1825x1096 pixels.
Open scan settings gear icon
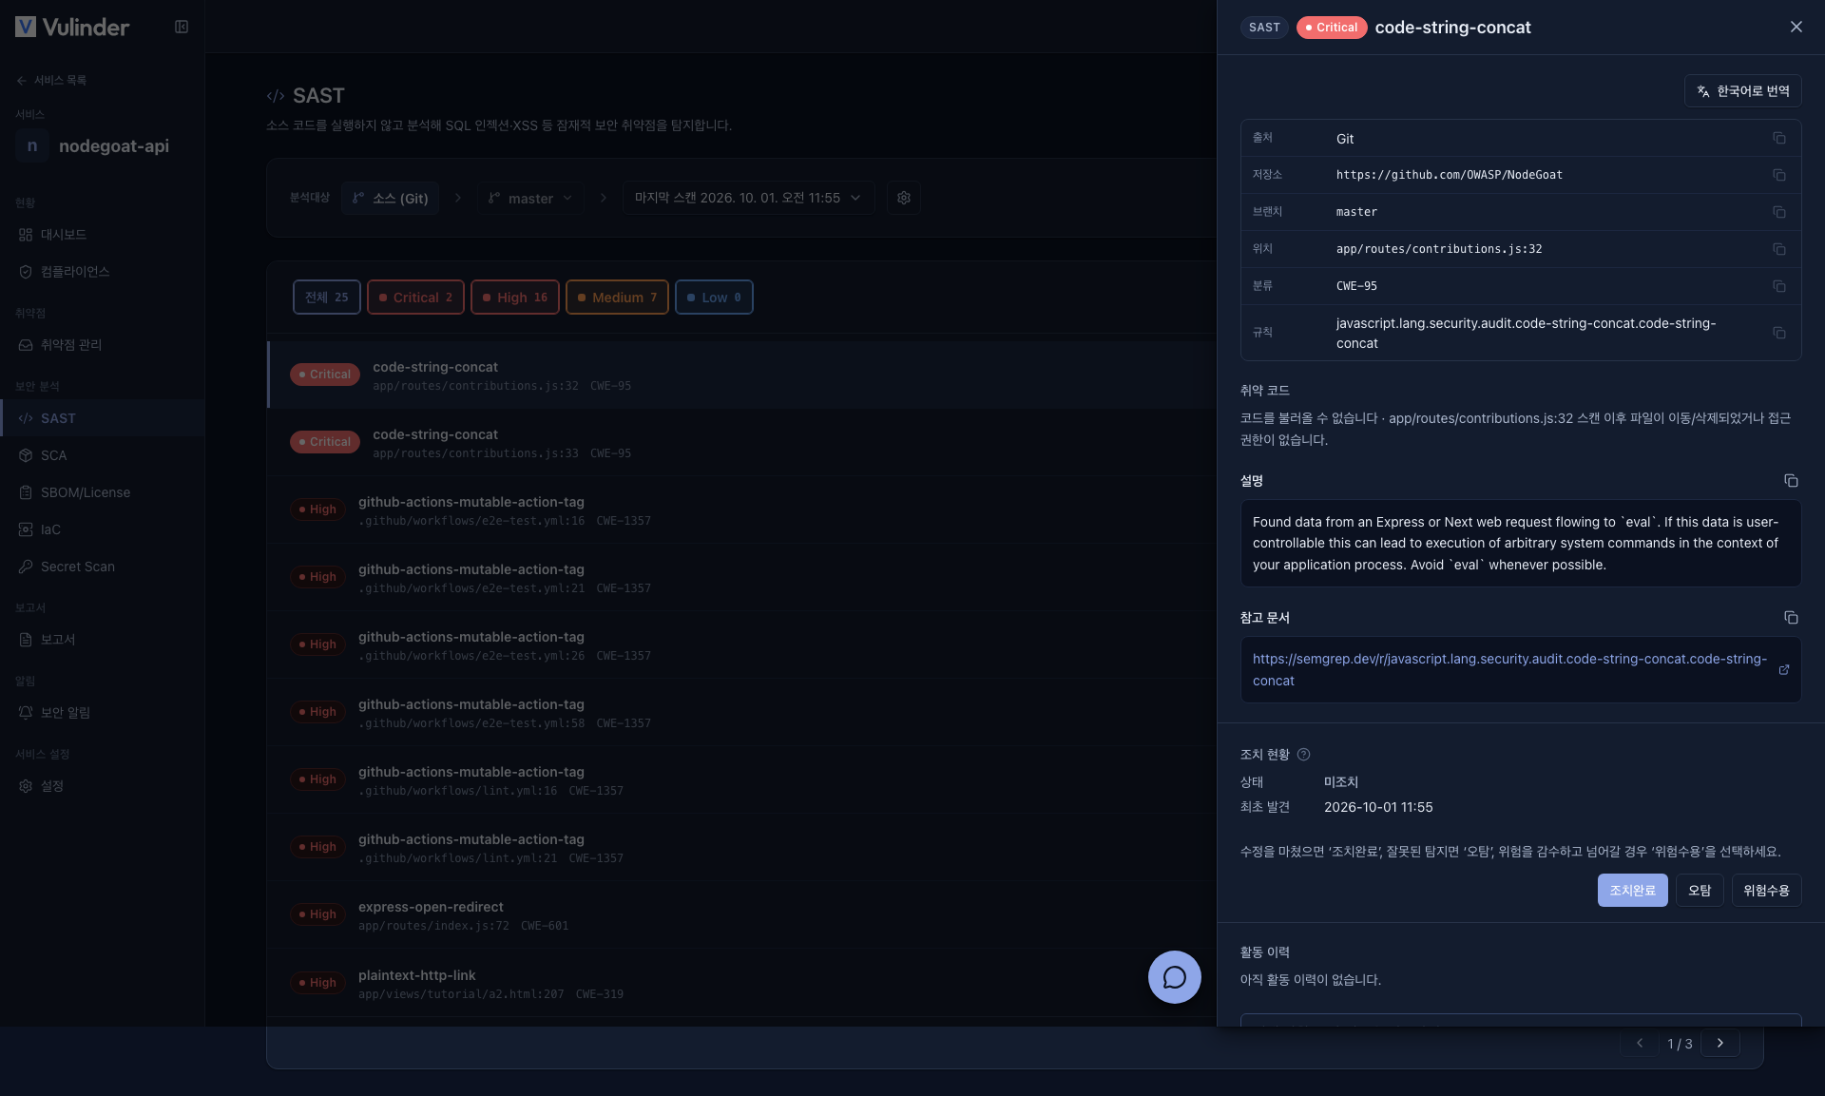point(904,198)
